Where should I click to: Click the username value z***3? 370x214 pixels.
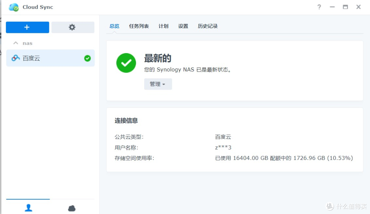click(x=223, y=148)
